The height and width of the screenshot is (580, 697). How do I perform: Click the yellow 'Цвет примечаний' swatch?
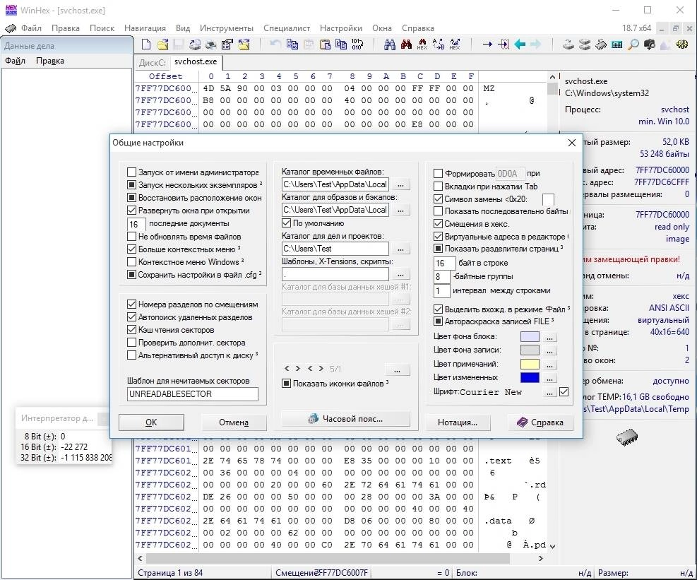(530, 365)
